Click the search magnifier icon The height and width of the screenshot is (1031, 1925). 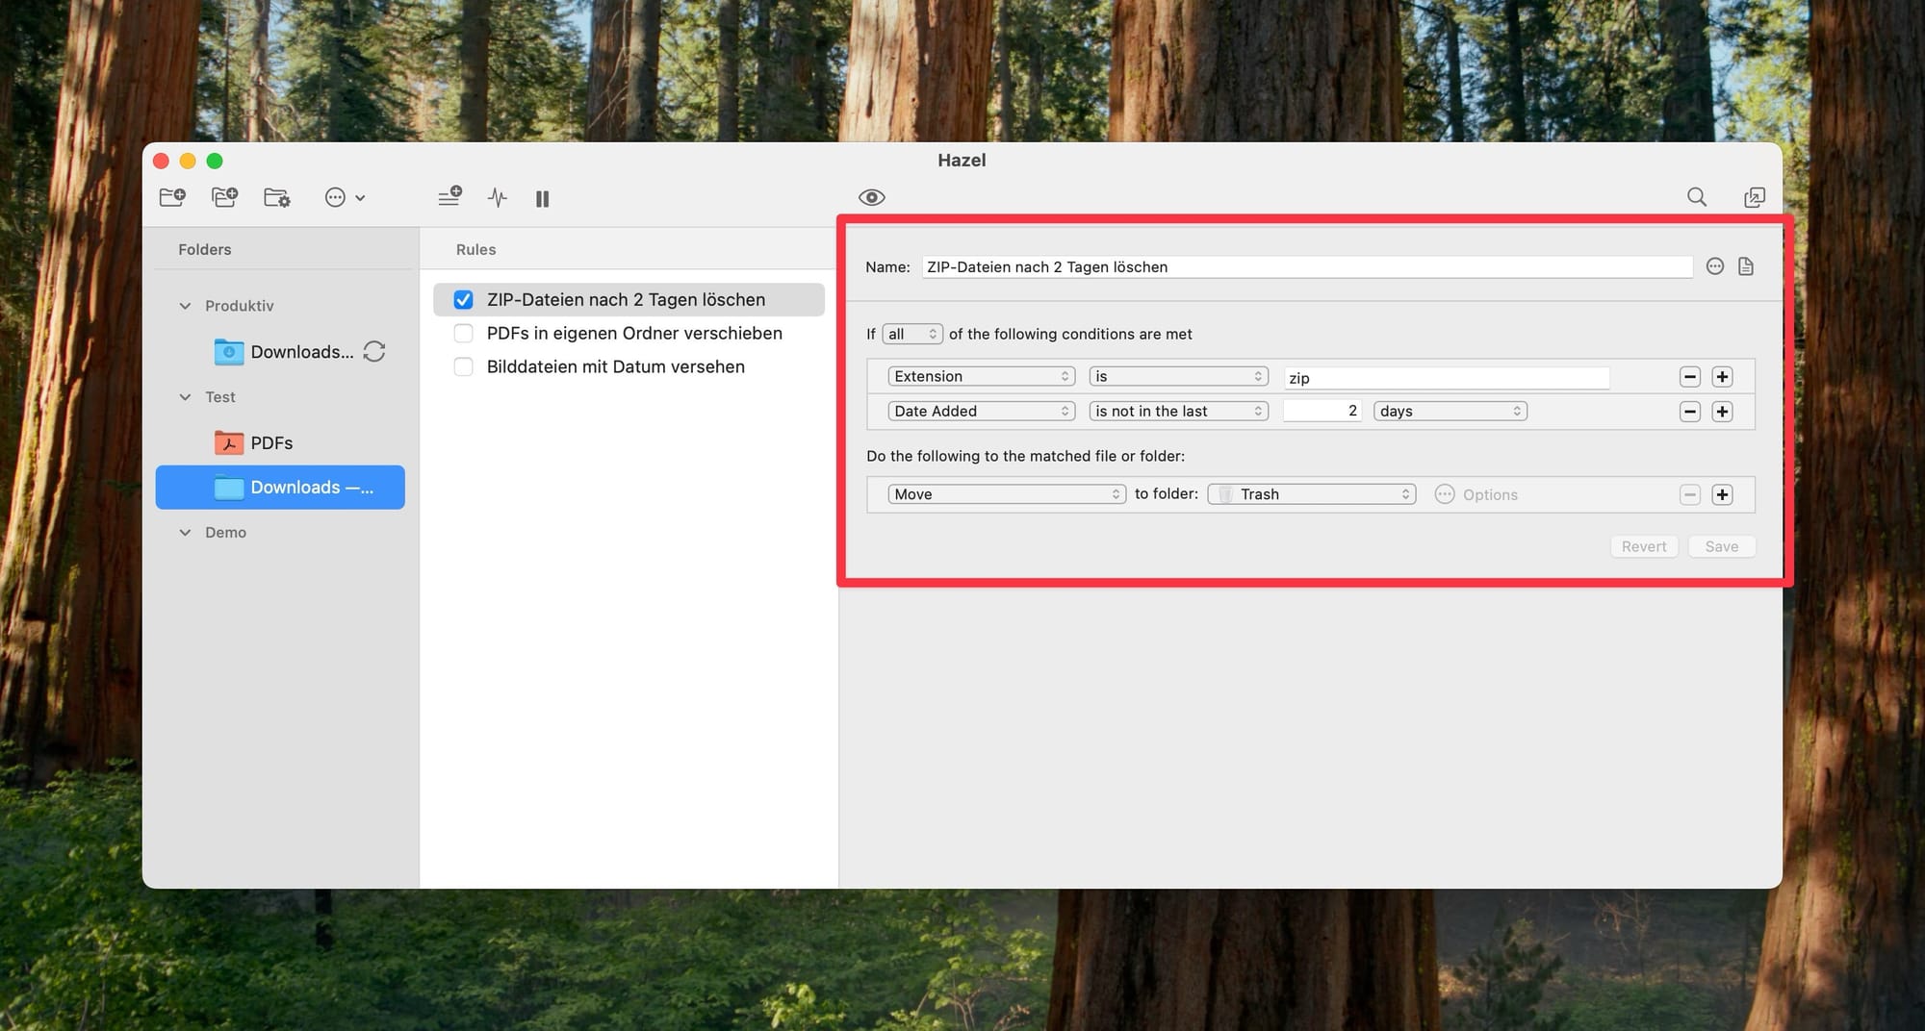[1697, 197]
